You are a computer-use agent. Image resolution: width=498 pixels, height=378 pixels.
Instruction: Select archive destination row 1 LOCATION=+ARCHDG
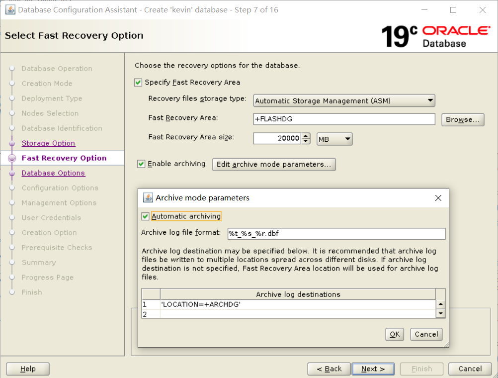click(x=298, y=304)
